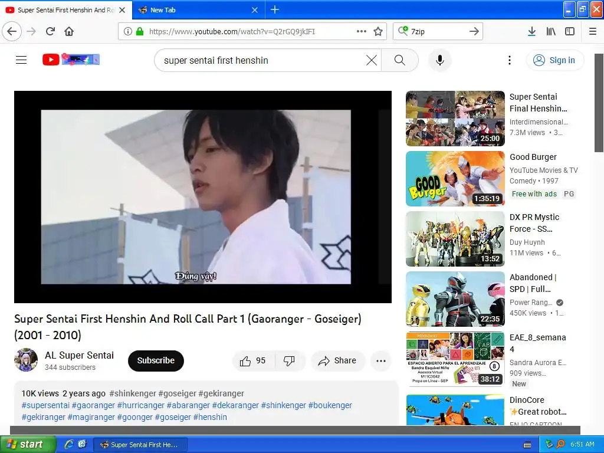Viewport: 604px width, 453px height.
Task: Open the browser downloads panel
Action: pos(531,31)
